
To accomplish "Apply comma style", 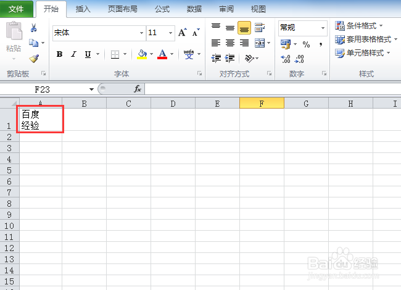I will pos(320,44).
